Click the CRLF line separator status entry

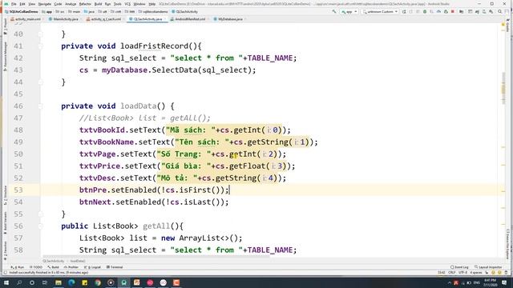[x=452, y=273]
